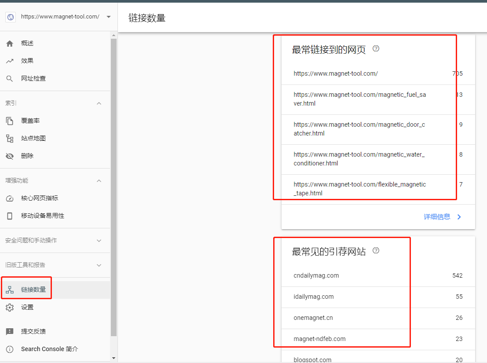Open 提交反馈

[55, 331]
